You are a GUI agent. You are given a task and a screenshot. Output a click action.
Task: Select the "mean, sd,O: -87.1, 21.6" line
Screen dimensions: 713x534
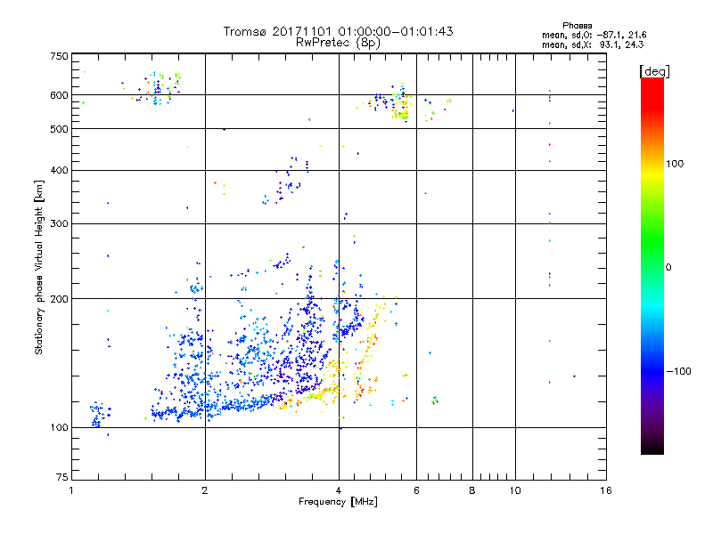(594, 35)
